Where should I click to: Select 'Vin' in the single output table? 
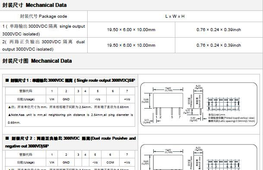(x=52, y=99)
